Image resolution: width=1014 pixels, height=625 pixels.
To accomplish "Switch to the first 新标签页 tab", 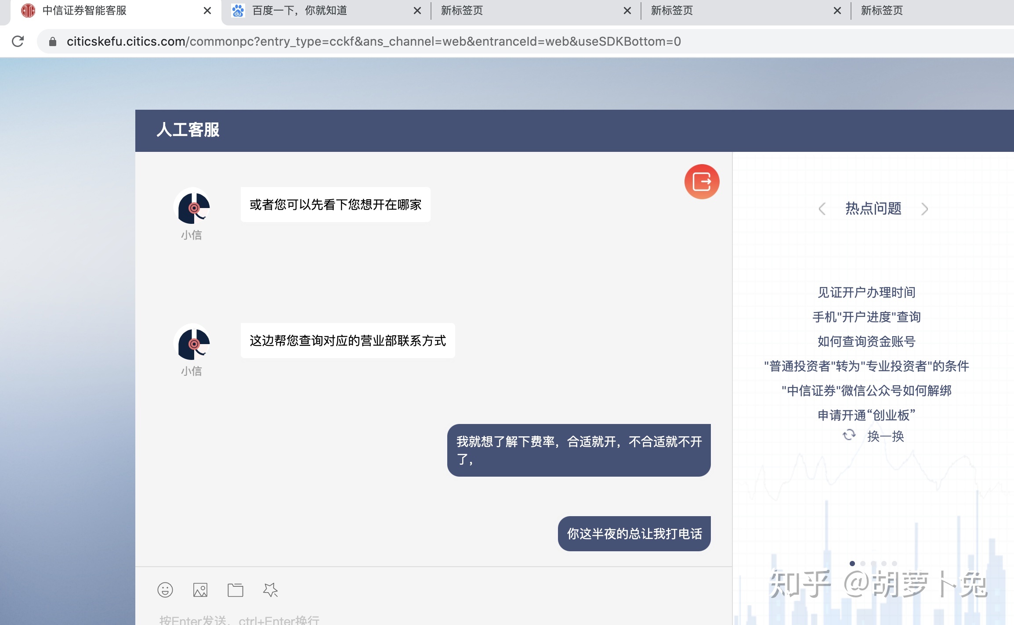I will [535, 11].
